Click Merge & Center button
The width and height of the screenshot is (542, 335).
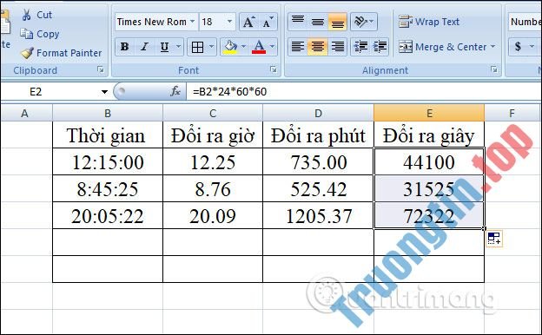click(x=442, y=47)
